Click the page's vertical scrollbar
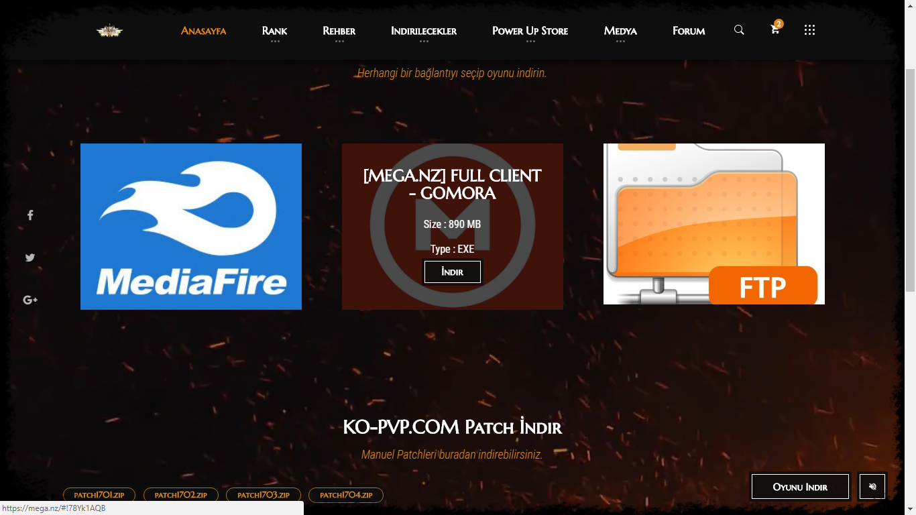Image resolution: width=916 pixels, height=515 pixels. (x=910, y=181)
